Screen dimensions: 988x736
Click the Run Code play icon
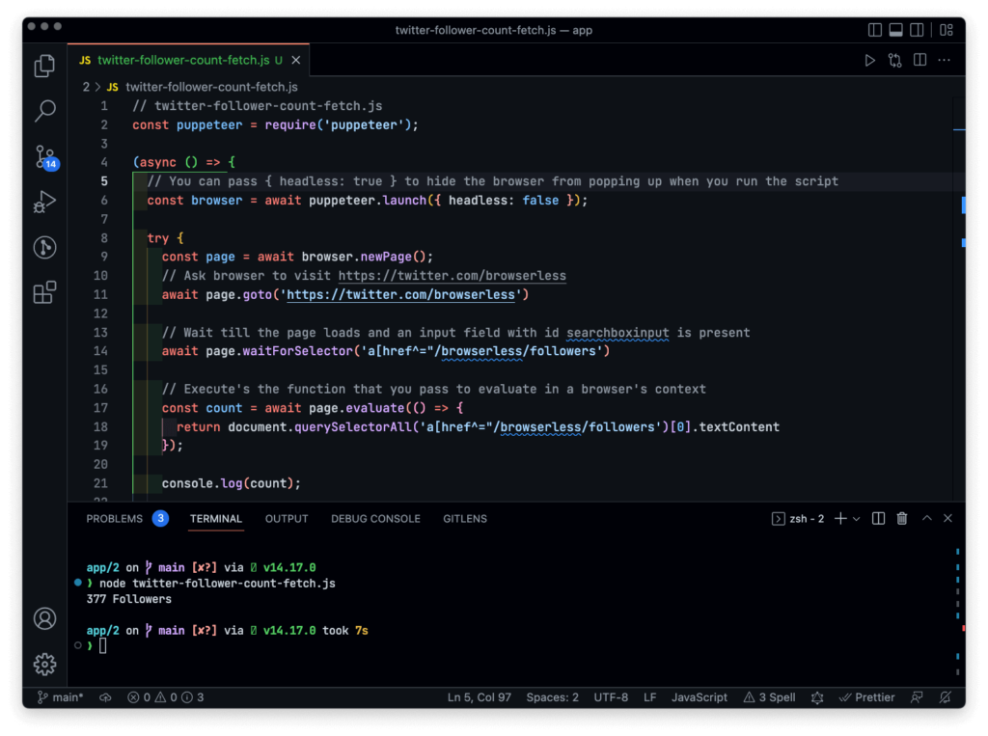[869, 60]
